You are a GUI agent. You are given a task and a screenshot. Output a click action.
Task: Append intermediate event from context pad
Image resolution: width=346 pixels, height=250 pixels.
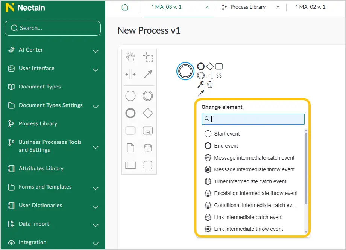click(x=201, y=76)
